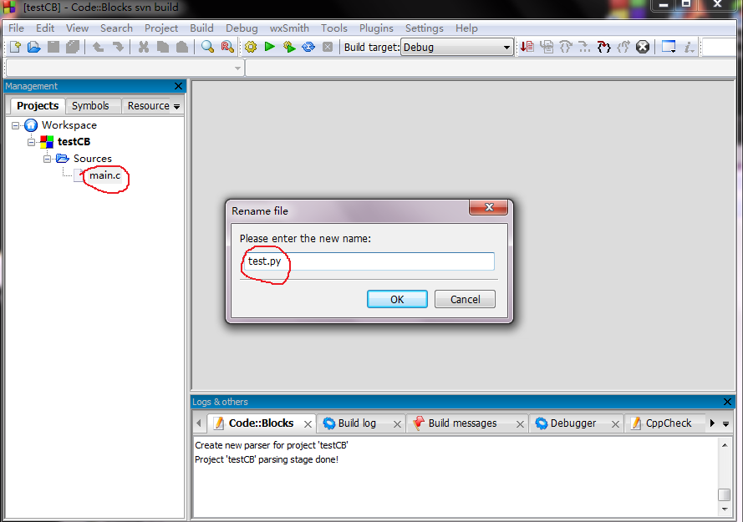743x522 pixels.
Task: Click the Build gear icon
Action: [251, 47]
